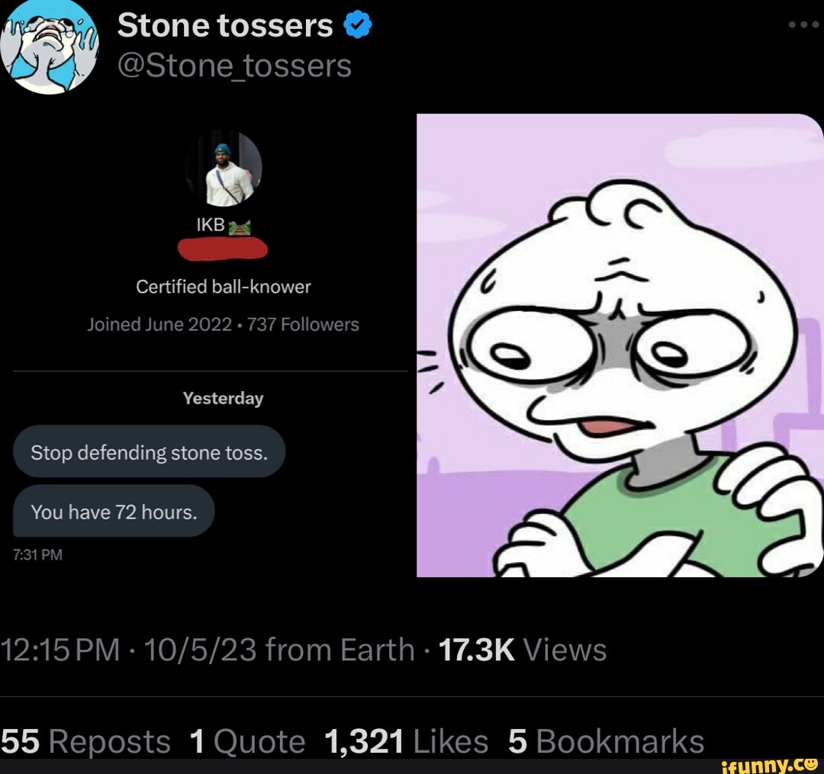Open the 55 Reposts list
The width and height of the screenshot is (824, 774).
coord(85,740)
